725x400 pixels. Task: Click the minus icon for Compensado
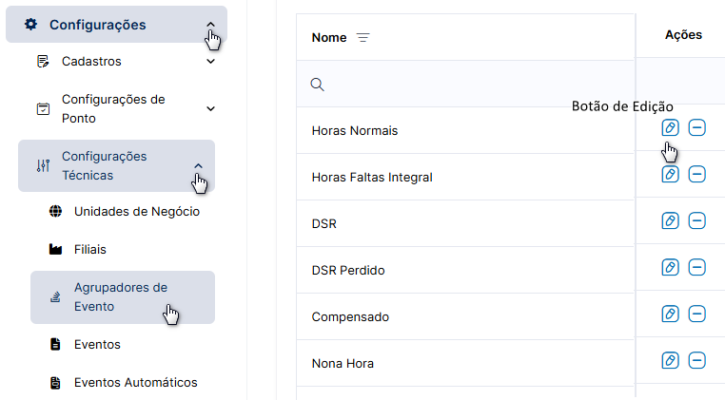(x=696, y=314)
